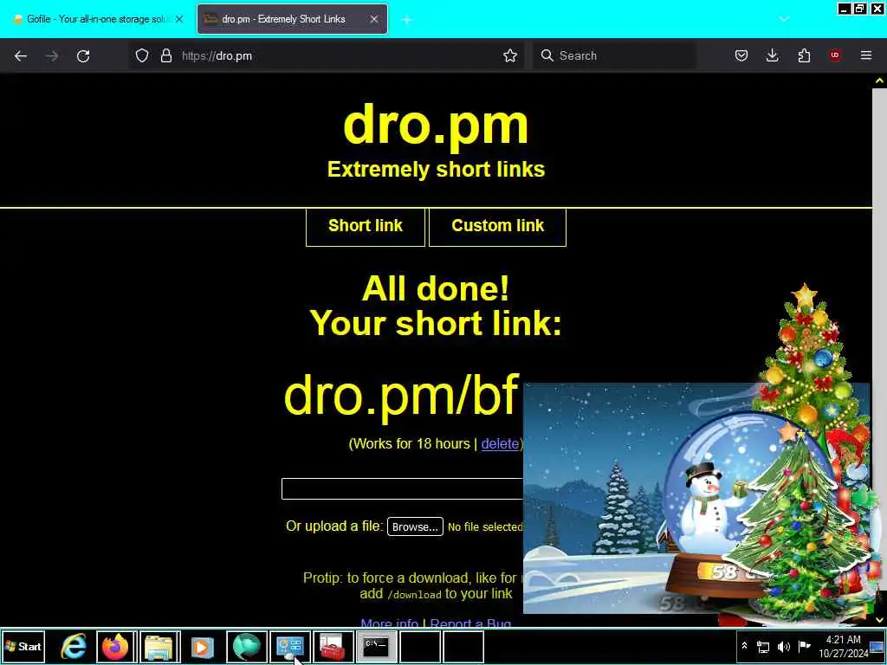
Task: Open the control panel taskbar icon
Action: pos(290,646)
